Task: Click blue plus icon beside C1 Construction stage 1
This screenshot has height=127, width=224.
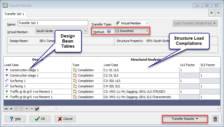Action: (7, 70)
